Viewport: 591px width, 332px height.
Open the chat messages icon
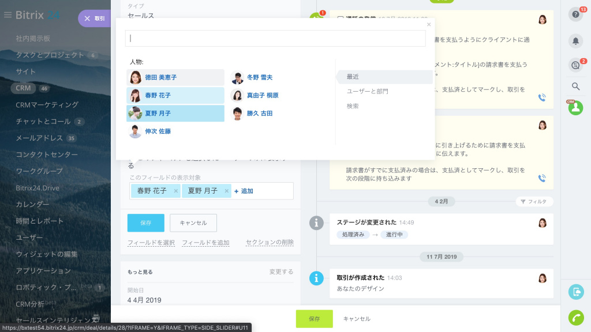[x=575, y=65]
